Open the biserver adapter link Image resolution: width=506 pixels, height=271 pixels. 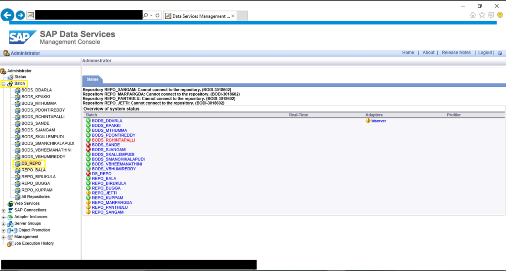379,121
